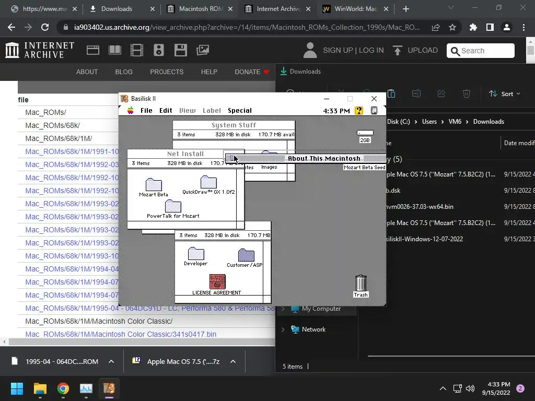Click the Net Install window title bar

[x=185, y=154]
